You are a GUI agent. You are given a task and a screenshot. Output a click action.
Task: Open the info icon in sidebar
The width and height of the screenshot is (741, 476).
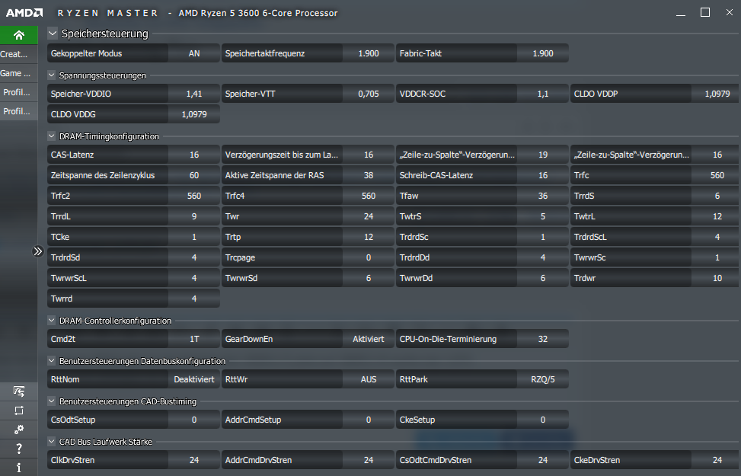click(19, 467)
